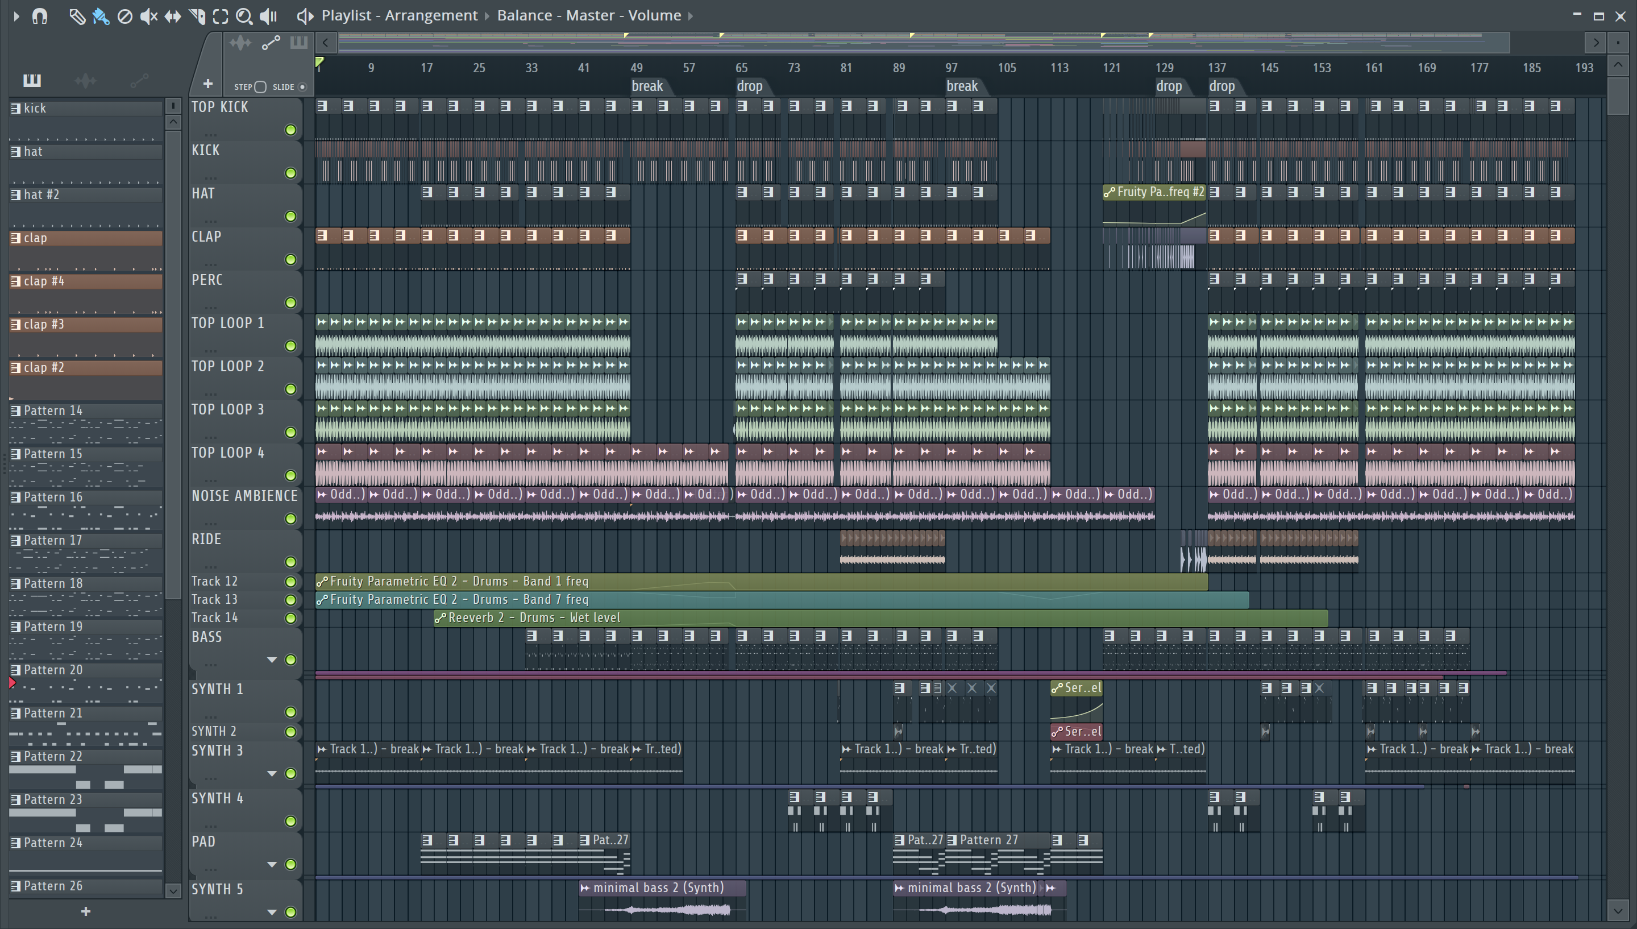The height and width of the screenshot is (929, 1637).
Task: Select the clap #4 pattern in picker
Action: tap(85, 281)
